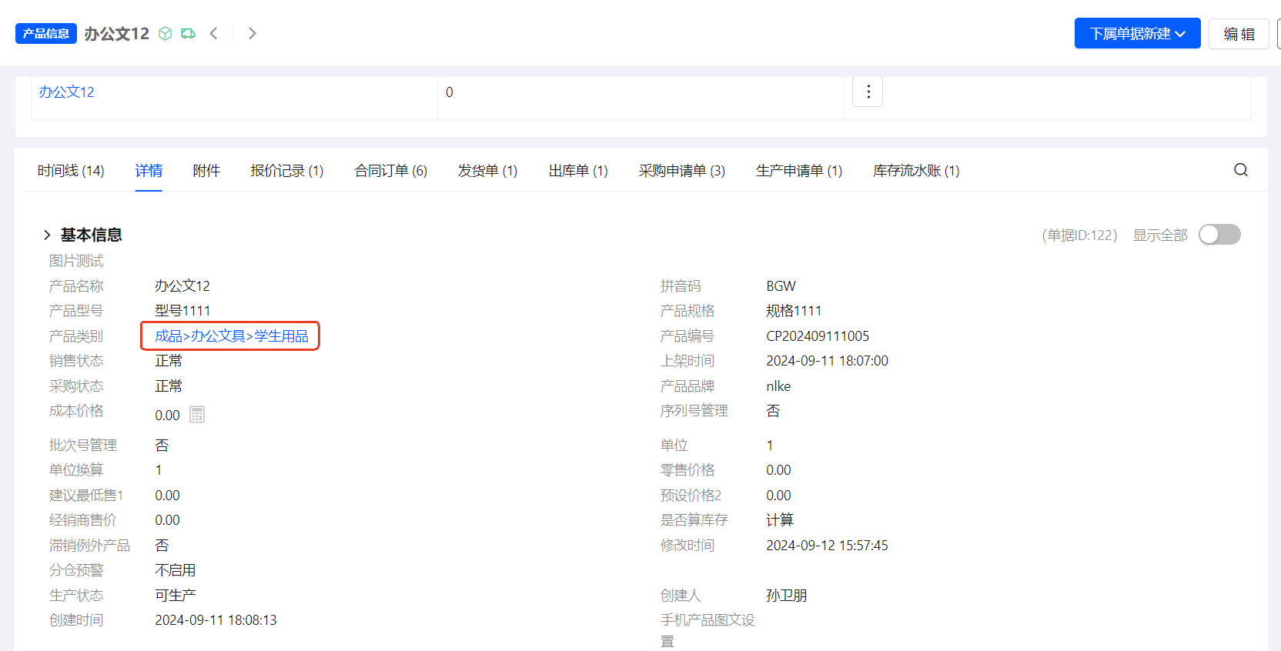Viewport: 1281px width, 651px height.
Task: Select the 详情 tab
Action: point(149,171)
